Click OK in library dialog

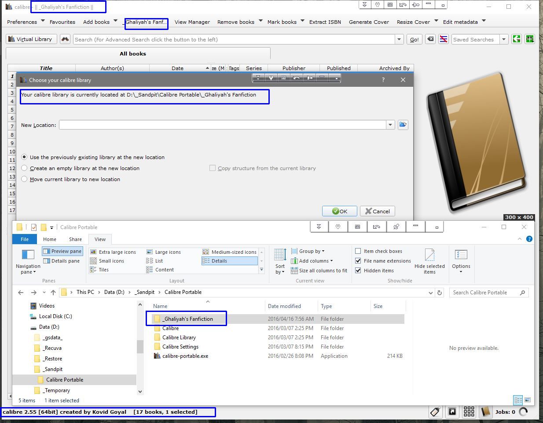coord(339,211)
